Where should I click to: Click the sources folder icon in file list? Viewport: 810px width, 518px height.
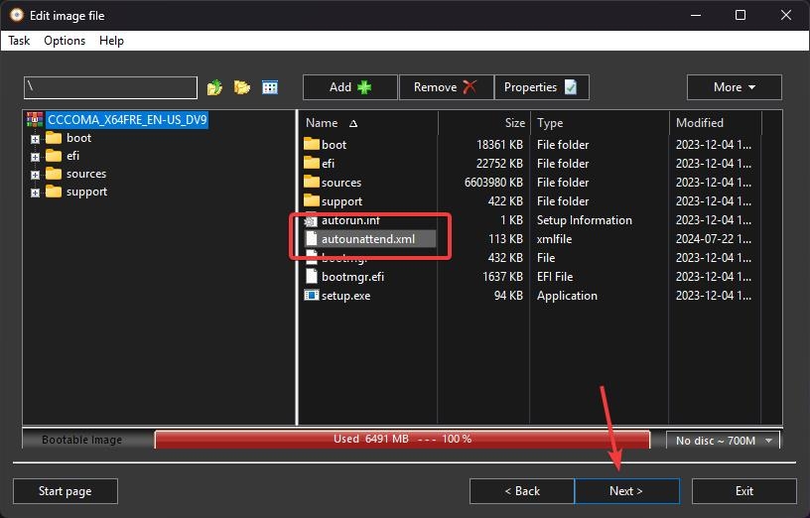pos(311,182)
